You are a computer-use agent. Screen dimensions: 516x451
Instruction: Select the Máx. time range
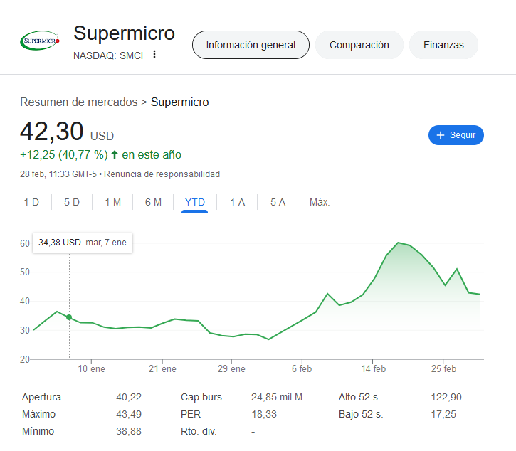point(320,202)
